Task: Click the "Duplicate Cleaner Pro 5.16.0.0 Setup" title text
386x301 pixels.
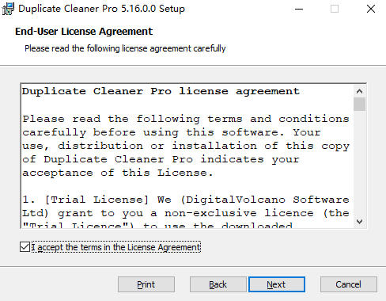Action: 101,9
